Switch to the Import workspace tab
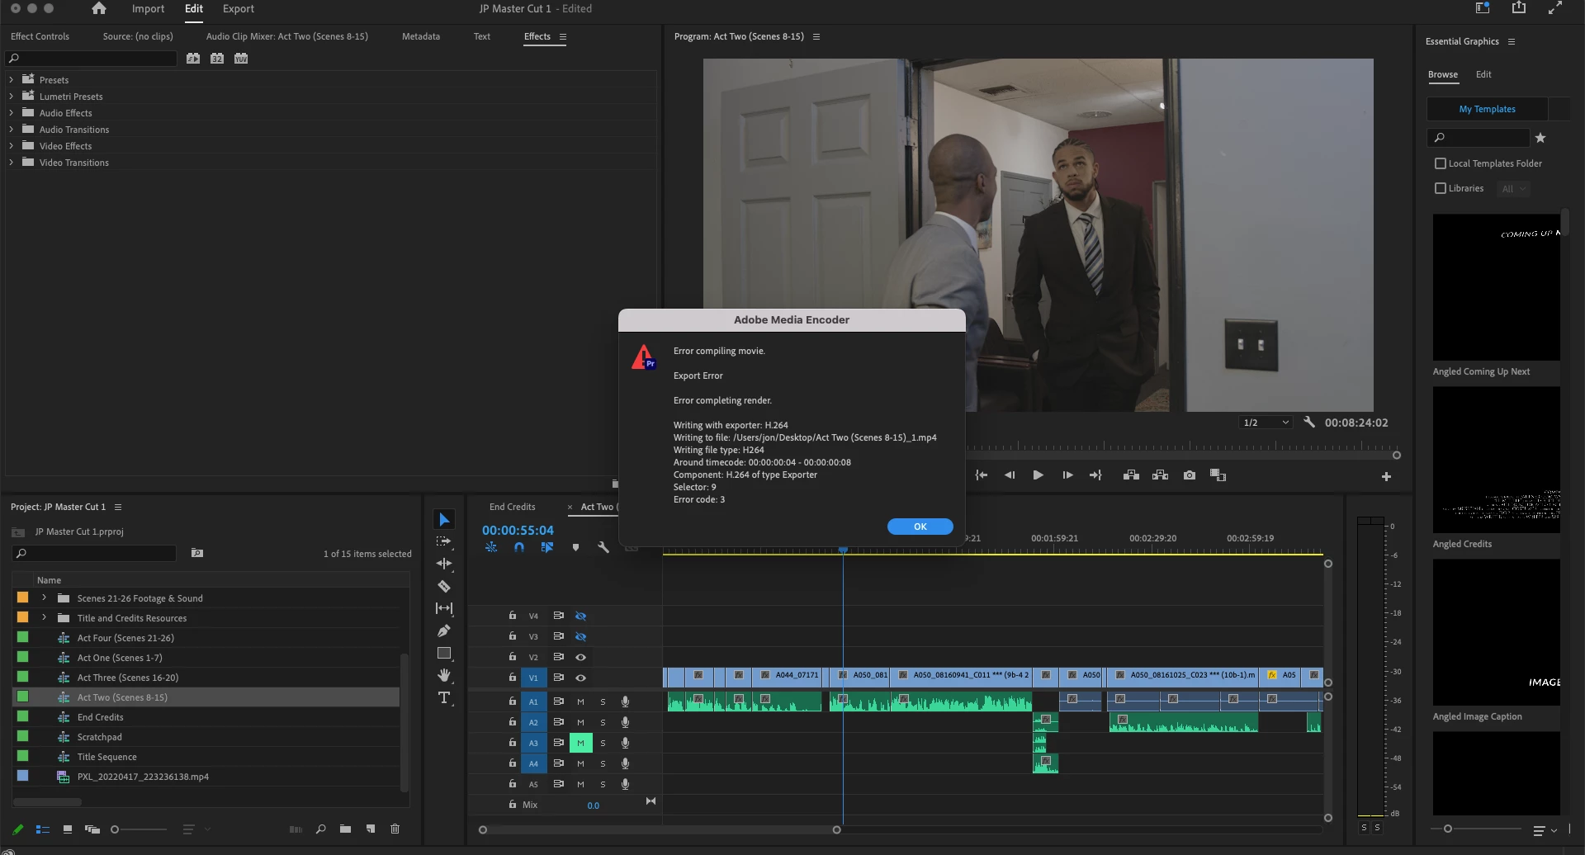 (148, 9)
